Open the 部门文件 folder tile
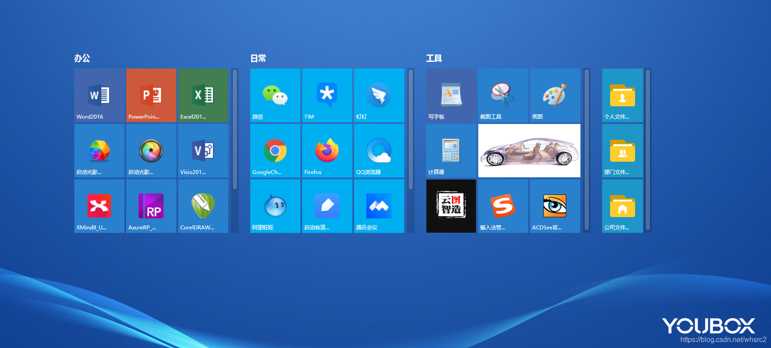The height and width of the screenshot is (348, 771). point(622,151)
